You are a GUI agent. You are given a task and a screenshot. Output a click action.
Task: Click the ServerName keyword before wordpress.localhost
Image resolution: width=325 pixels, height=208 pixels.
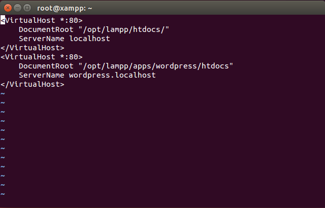pyautogui.click(x=42, y=75)
